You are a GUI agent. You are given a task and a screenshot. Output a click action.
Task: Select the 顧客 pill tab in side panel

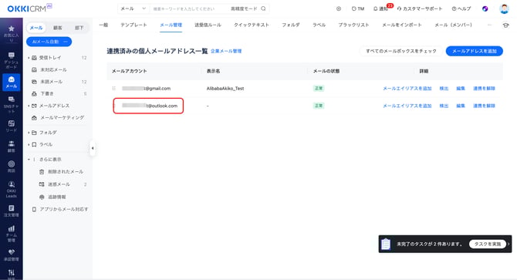pyautogui.click(x=58, y=28)
